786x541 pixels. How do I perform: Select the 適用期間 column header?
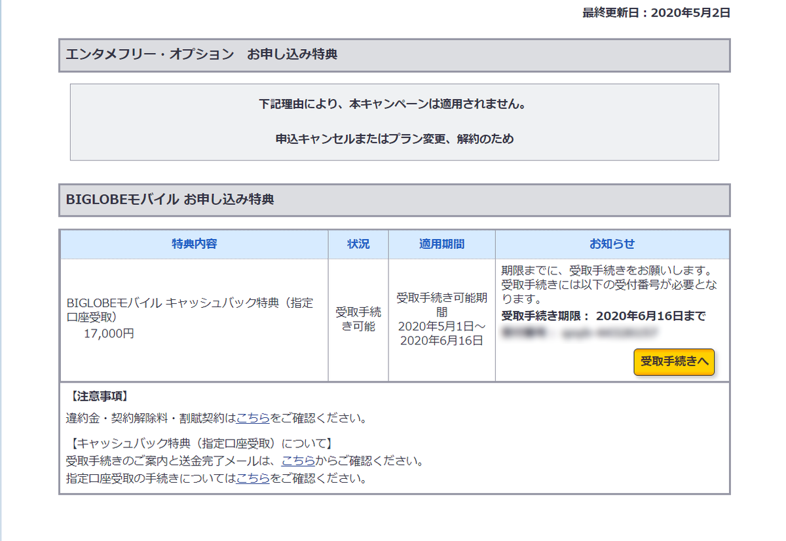pyautogui.click(x=442, y=244)
